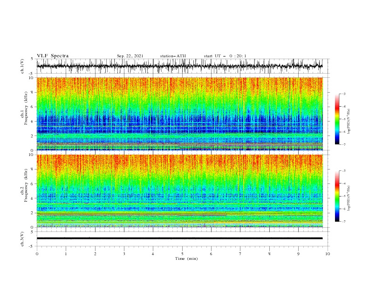Click the date 'Sep. 22, 2021'
This screenshot has height=285, width=369.
point(130,56)
